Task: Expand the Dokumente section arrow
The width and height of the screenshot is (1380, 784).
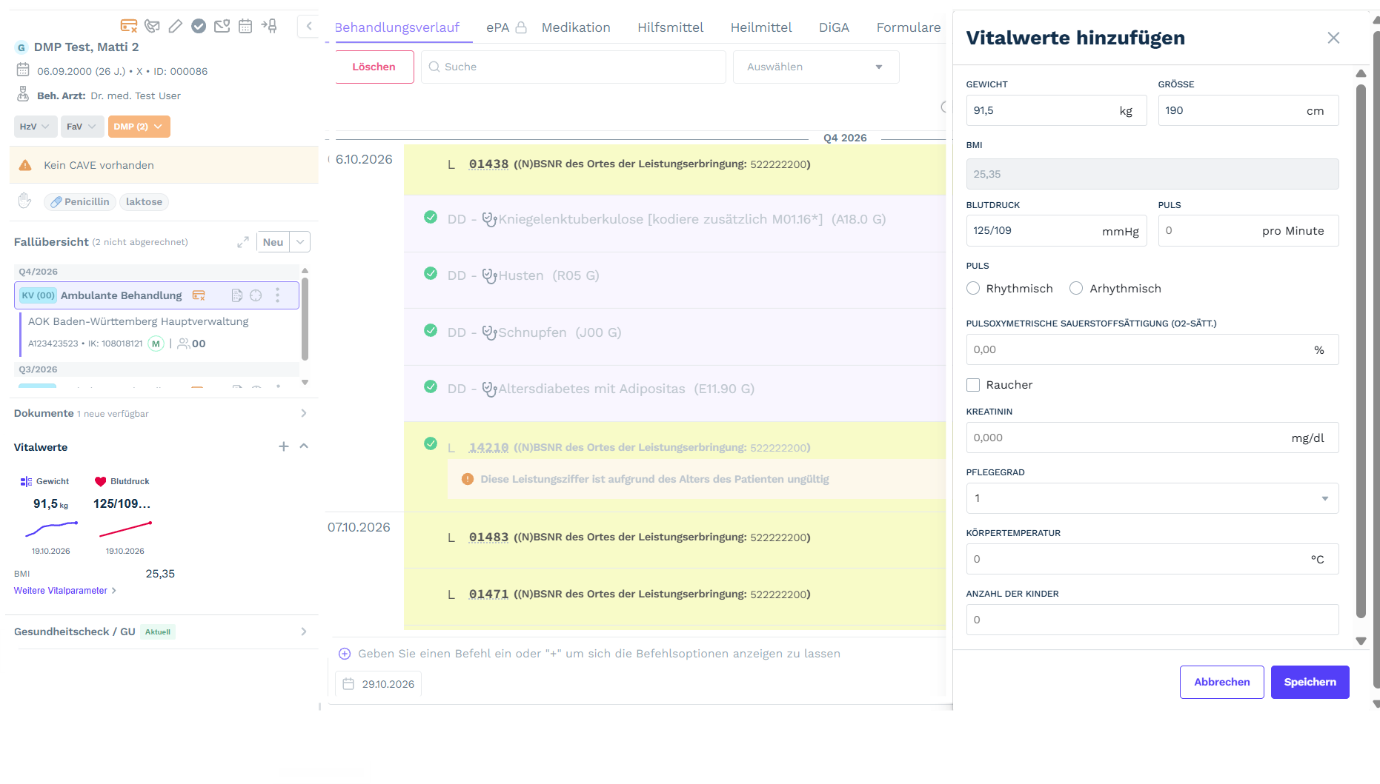Action: coord(304,413)
